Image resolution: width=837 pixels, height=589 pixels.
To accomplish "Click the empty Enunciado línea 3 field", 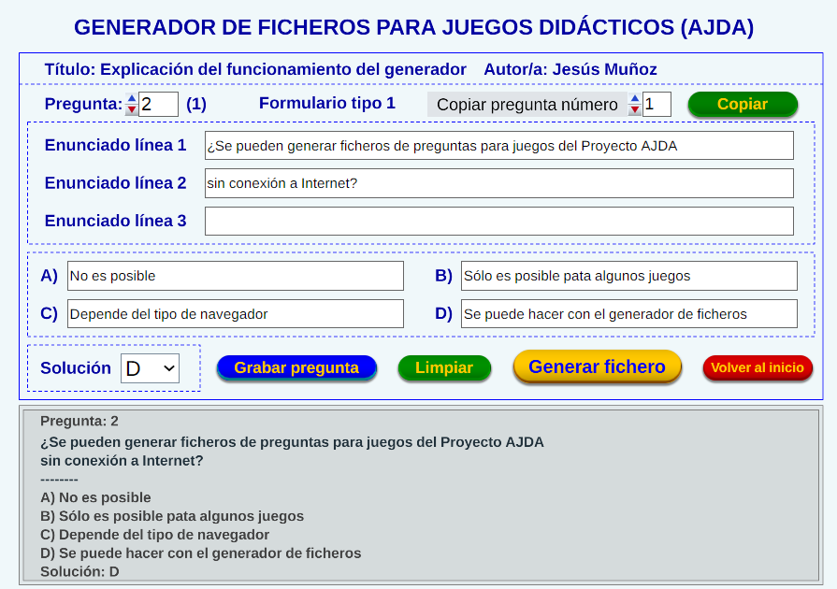I will (x=498, y=221).
